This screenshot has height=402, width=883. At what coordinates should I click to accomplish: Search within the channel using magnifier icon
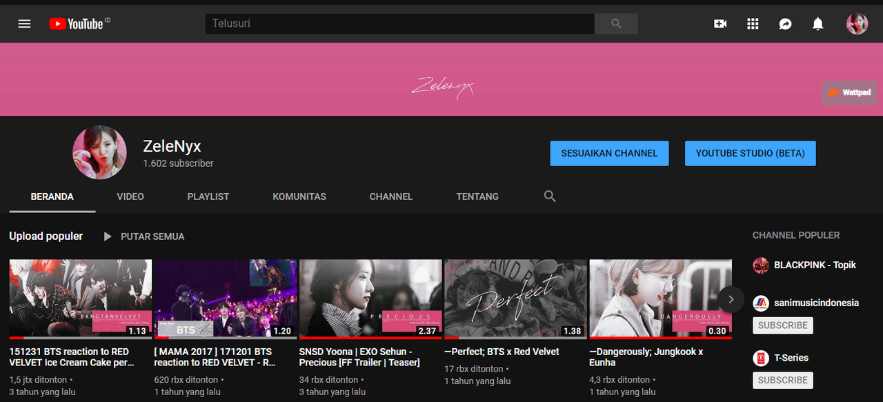pos(550,197)
